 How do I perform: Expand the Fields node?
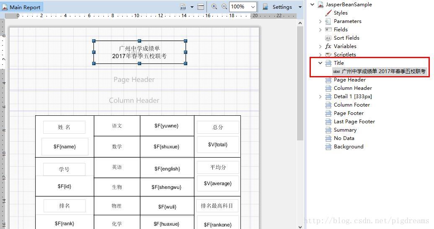[x=320, y=30]
